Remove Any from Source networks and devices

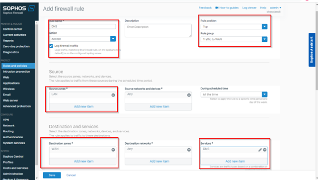[189, 95]
